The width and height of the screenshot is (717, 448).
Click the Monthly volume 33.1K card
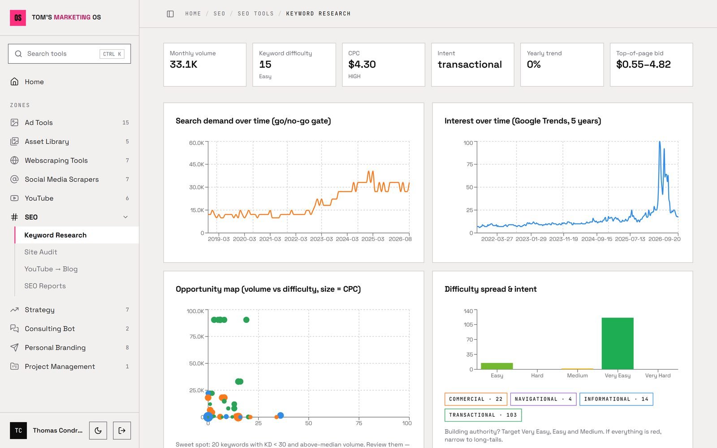(205, 65)
